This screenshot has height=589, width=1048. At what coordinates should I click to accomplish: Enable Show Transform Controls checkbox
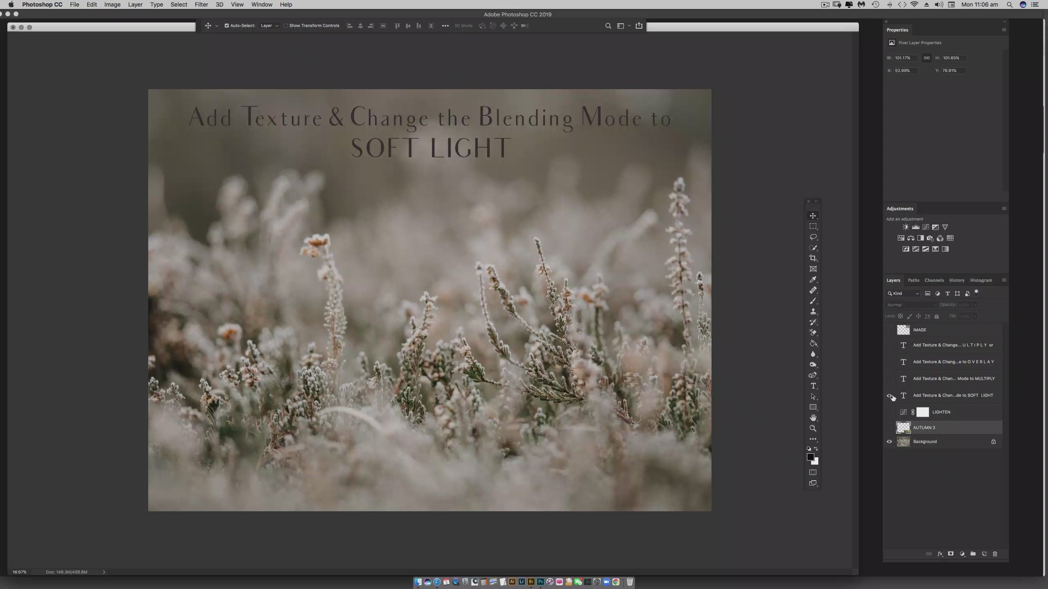pos(286,25)
